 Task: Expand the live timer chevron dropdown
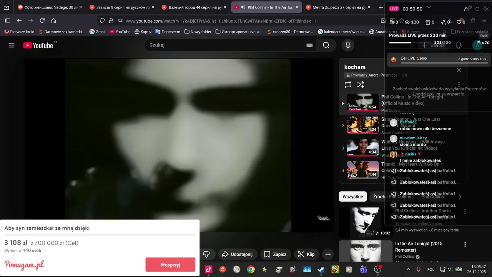click(429, 8)
